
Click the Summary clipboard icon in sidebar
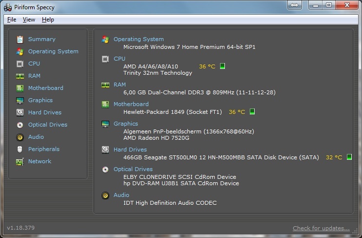(x=20, y=39)
